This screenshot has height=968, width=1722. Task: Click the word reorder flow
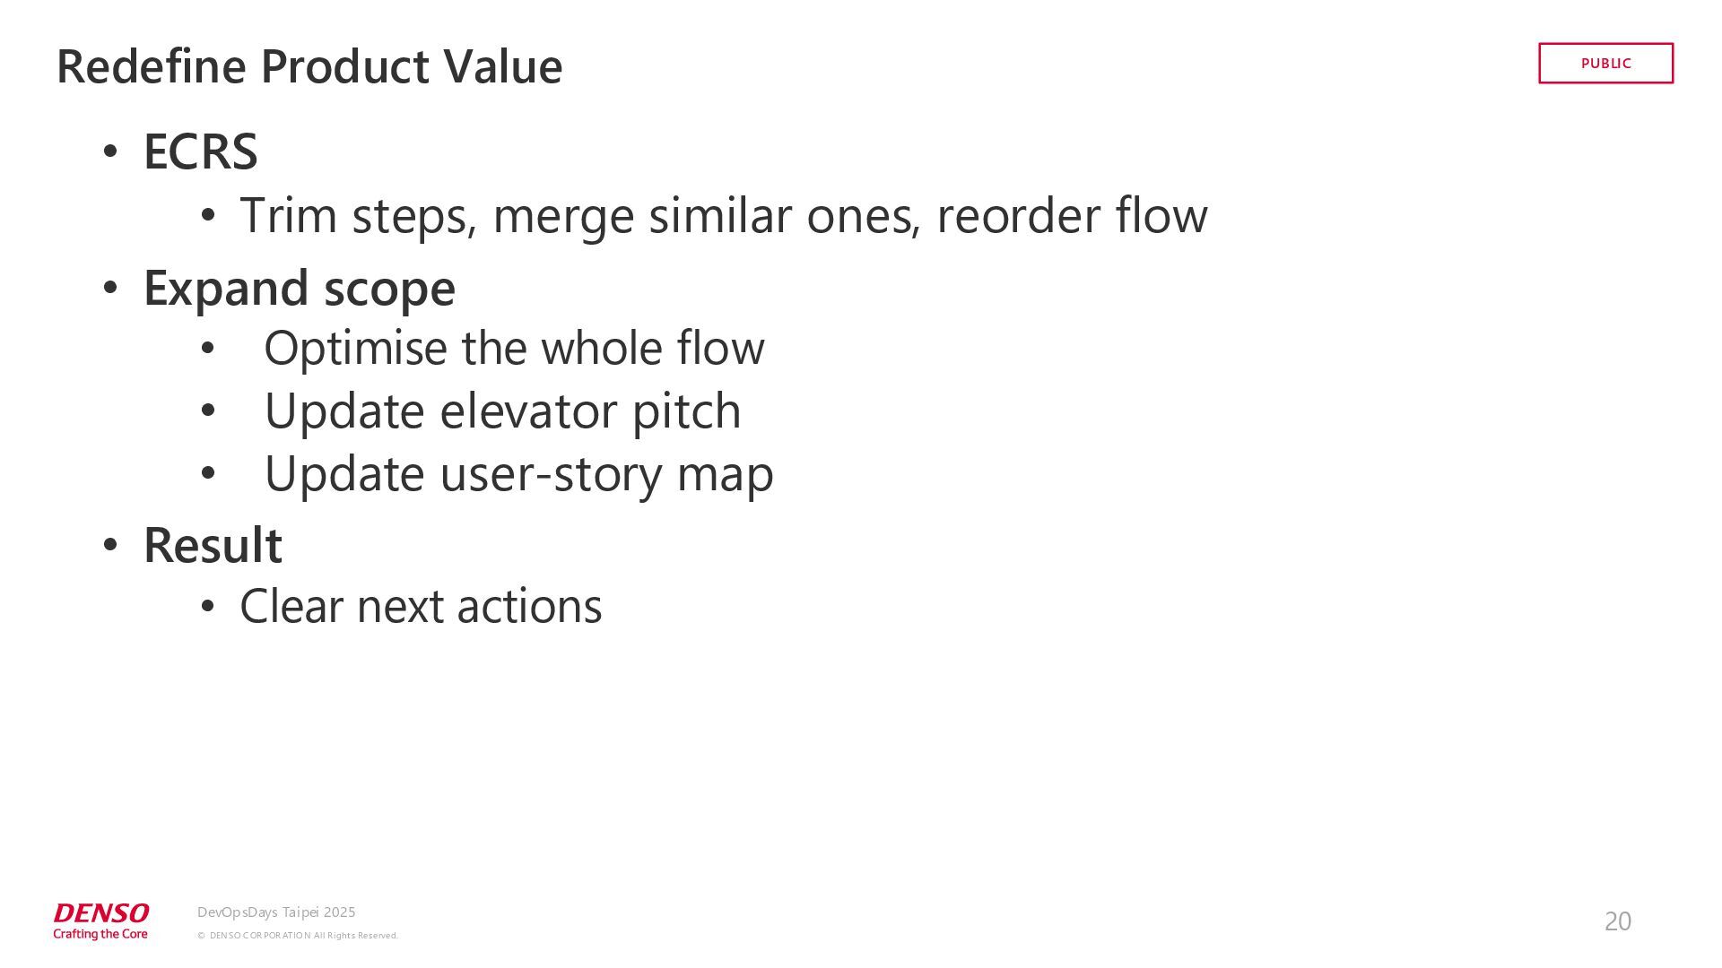[x=1072, y=216]
